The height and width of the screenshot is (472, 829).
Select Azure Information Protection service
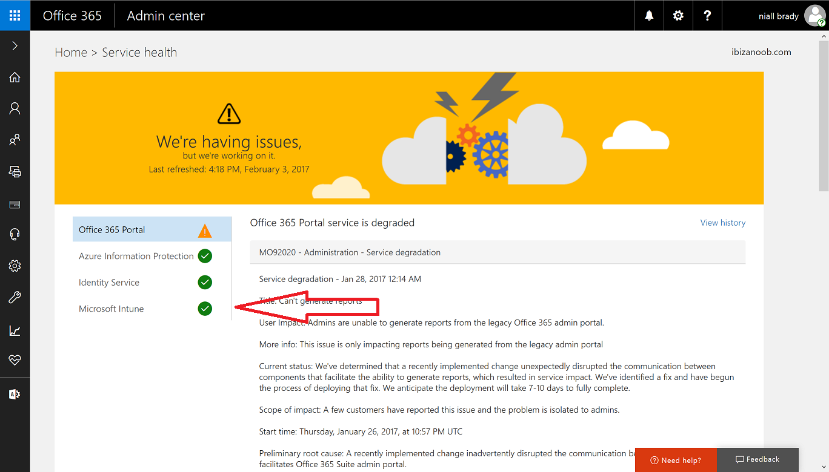(x=152, y=256)
